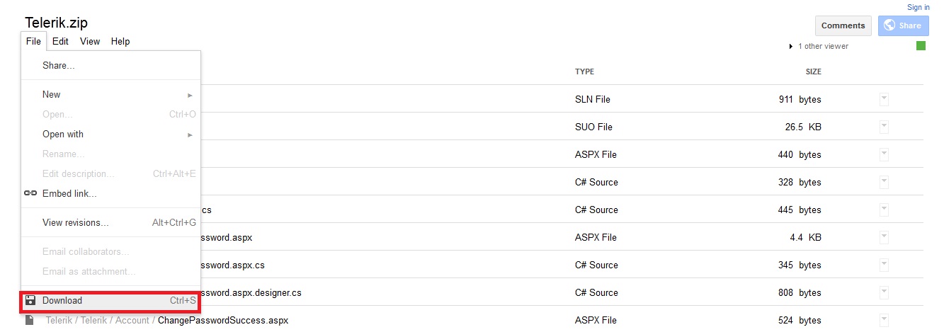
Task: Open the dropdown arrow for the 911 bytes SLN file
Action: click(x=883, y=99)
